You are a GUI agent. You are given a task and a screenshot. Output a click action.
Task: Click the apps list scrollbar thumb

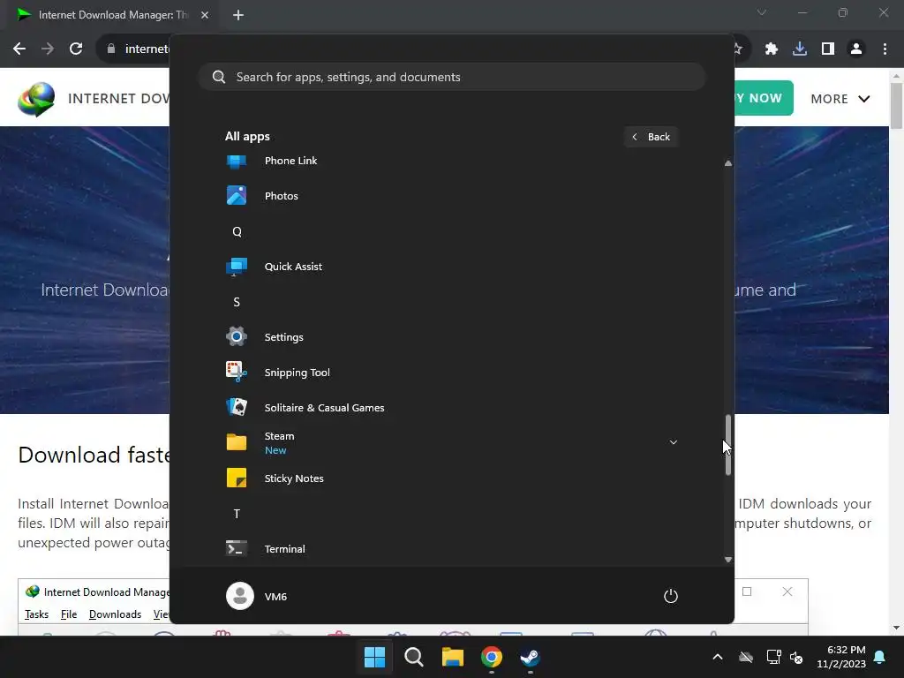pyautogui.click(x=728, y=445)
